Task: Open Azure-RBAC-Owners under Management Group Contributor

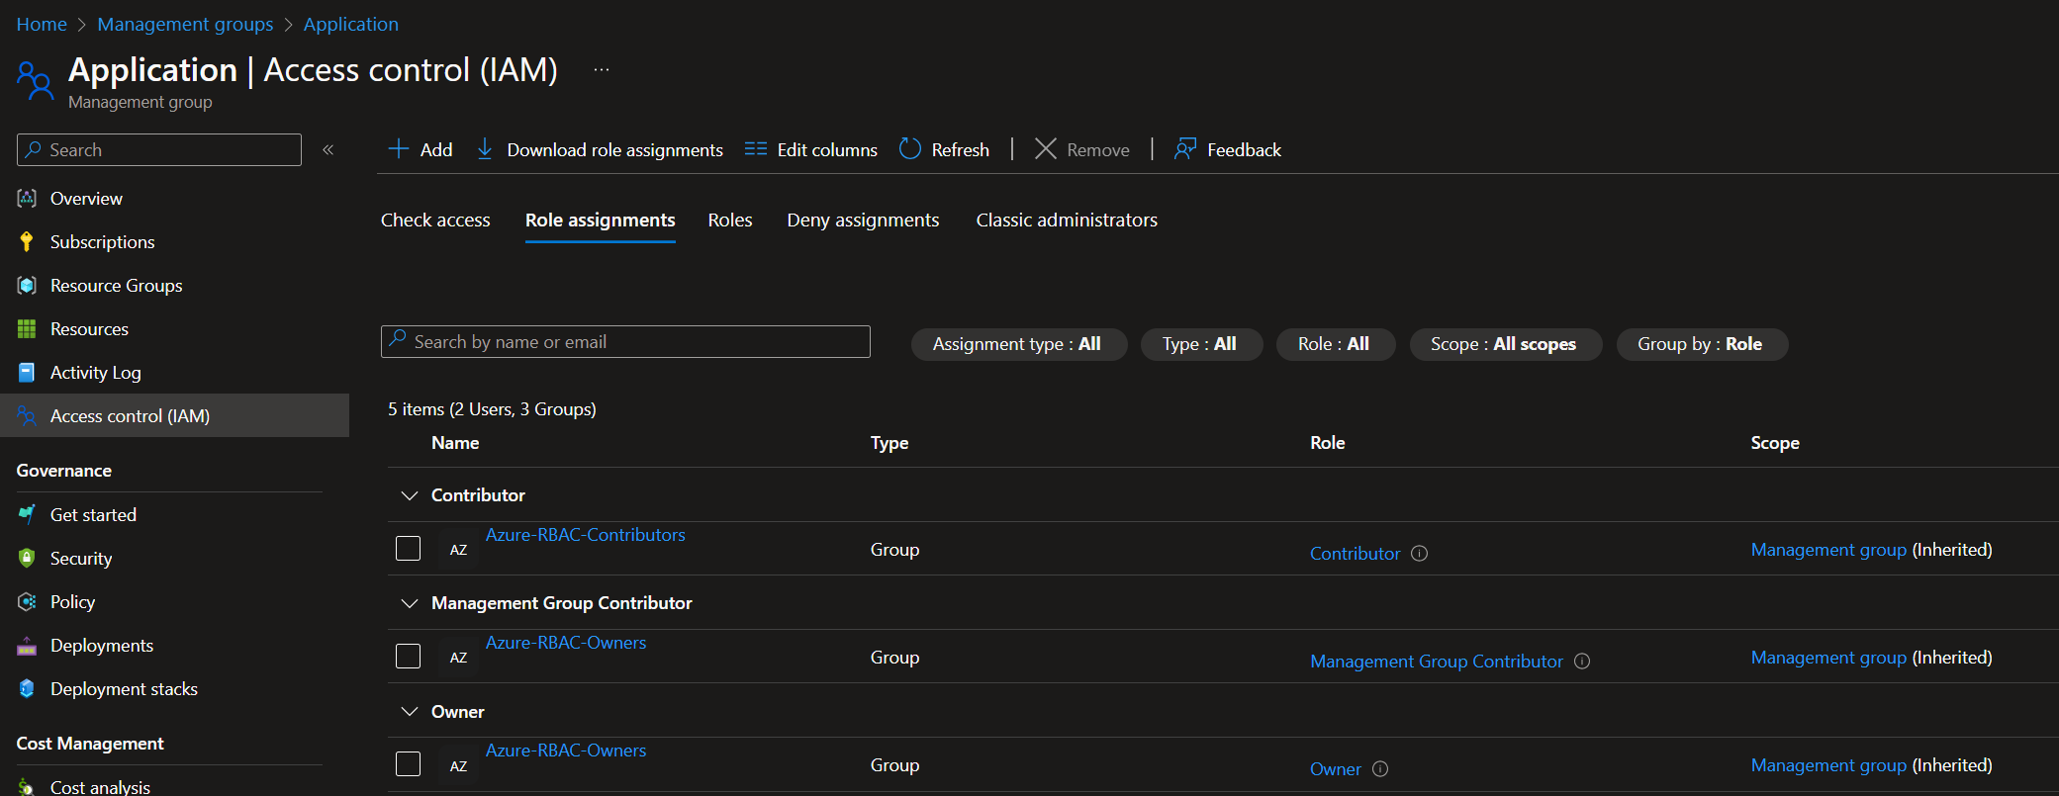Action: tap(565, 643)
